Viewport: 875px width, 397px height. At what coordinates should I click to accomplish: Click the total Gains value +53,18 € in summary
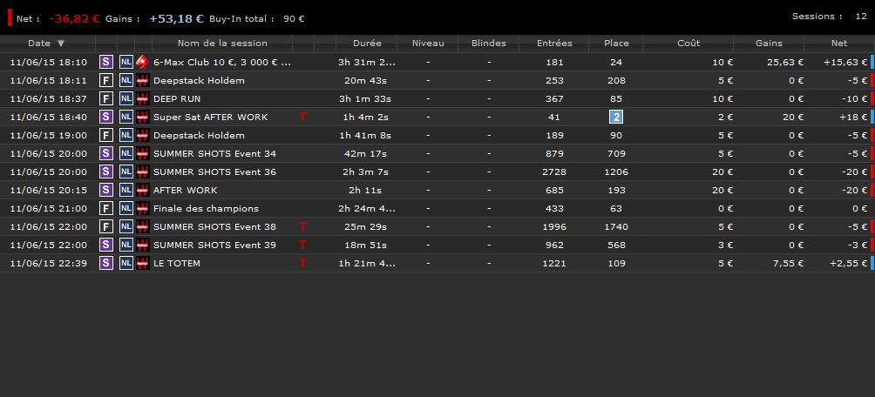(x=176, y=18)
